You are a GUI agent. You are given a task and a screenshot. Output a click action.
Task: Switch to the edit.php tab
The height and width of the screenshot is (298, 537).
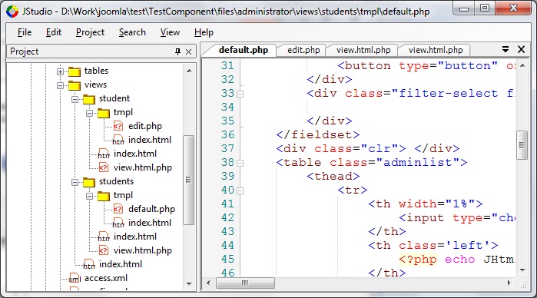point(303,50)
